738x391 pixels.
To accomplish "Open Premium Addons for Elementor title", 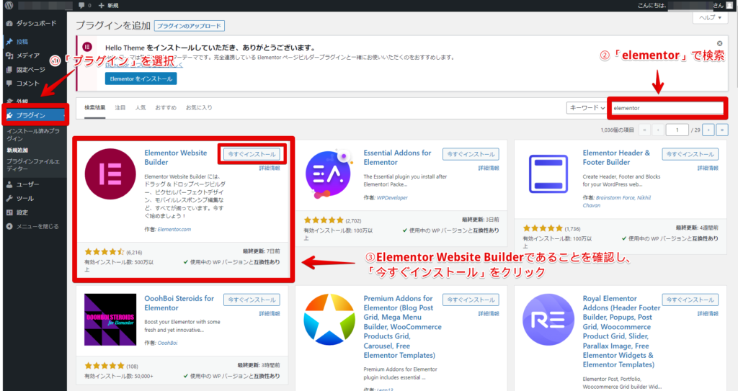I will pyautogui.click(x=402, y=326).
